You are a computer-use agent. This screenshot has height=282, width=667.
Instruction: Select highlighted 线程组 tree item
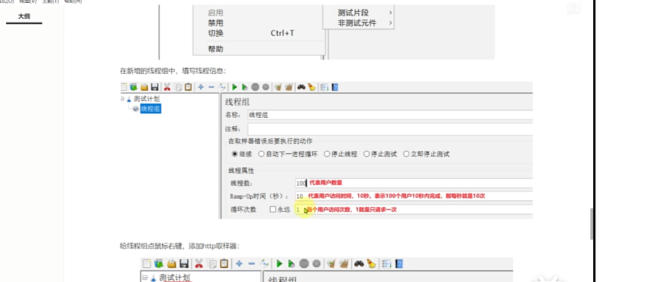(150, 109)
